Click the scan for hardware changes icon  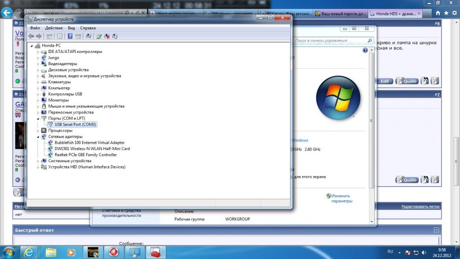[88, 36]
